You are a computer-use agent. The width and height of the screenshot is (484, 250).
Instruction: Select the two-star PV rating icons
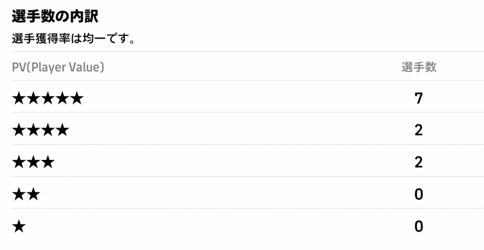(x=26, y=194)
